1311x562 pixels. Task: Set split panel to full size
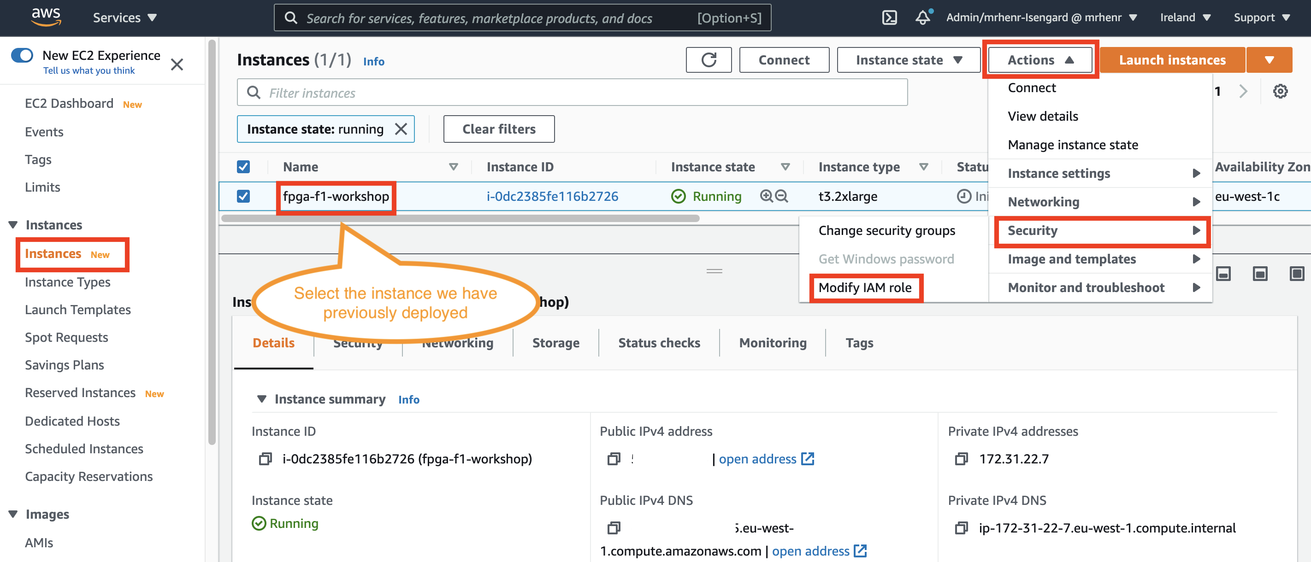pos(1297,274)
